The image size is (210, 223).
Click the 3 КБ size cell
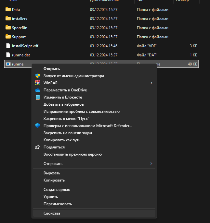(193, 46)
